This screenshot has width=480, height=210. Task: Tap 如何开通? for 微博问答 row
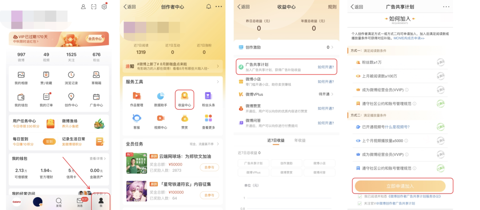326,123
